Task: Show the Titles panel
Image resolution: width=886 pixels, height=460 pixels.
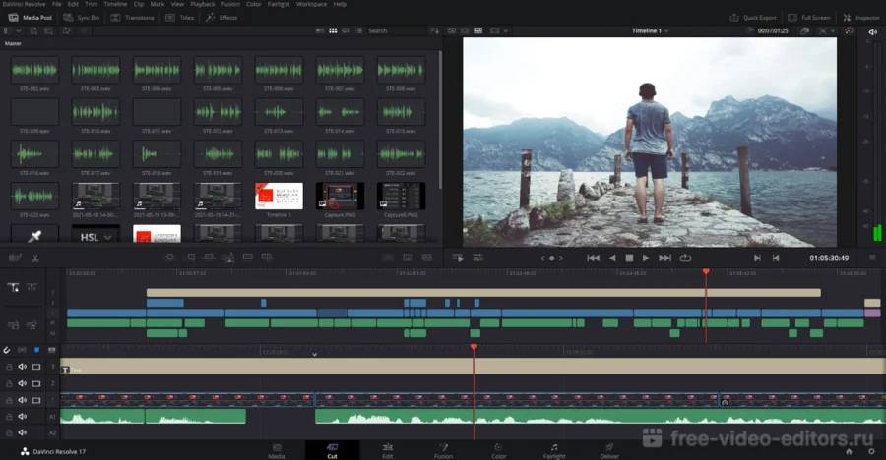Action: click(180, 18)
